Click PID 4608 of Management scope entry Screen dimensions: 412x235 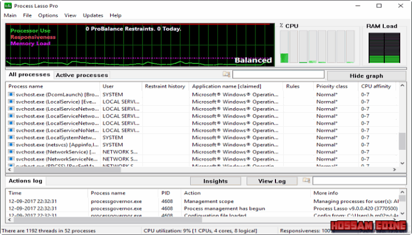(x=167, y=202)
